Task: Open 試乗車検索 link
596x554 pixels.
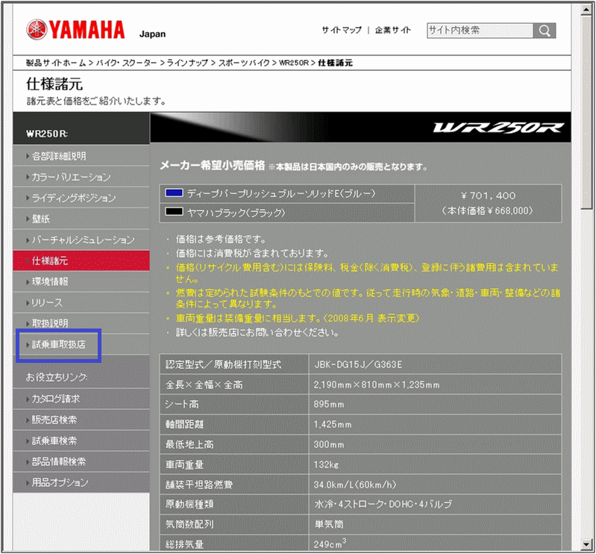Action: pyautogui.click(x=81, y=441)
